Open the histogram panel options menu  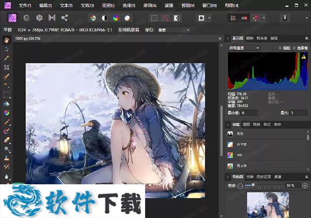pos(307,38)
